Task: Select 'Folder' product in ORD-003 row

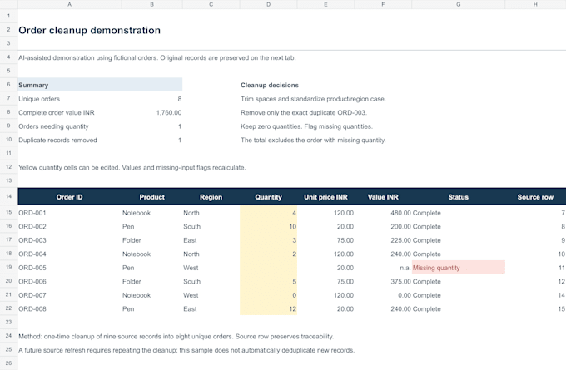Action: (x=152, y=240)
